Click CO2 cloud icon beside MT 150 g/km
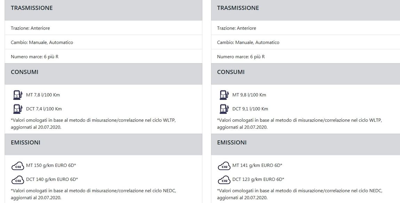Image resolution: width=400 pixels, height=203 pixels. [x=18, y=166]
